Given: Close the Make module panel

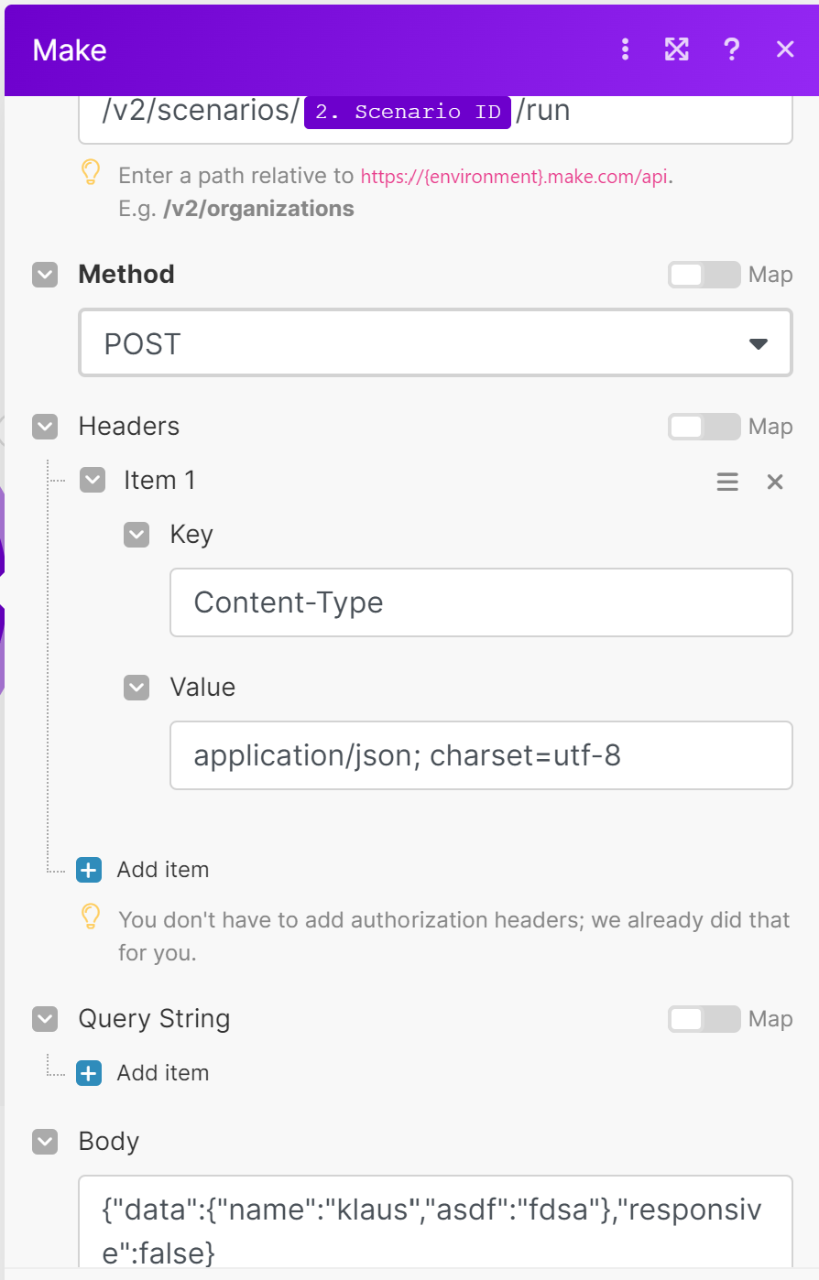Looking at the screenshot, I should point(785,49).
